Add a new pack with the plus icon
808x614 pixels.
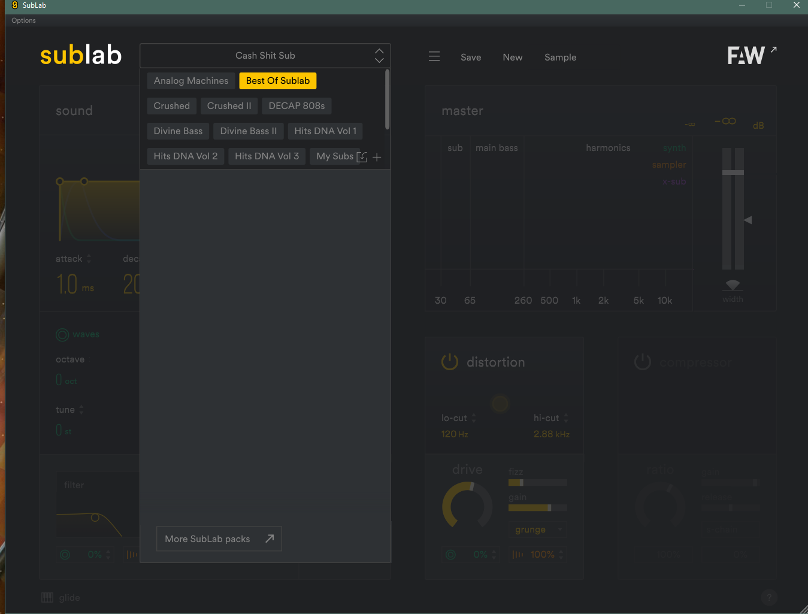point(377,157)
